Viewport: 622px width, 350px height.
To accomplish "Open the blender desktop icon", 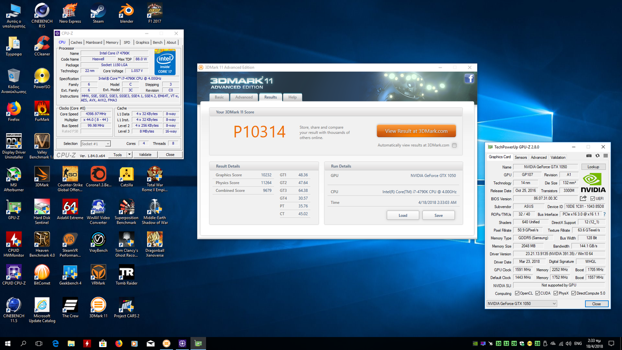I will (126, 13).
